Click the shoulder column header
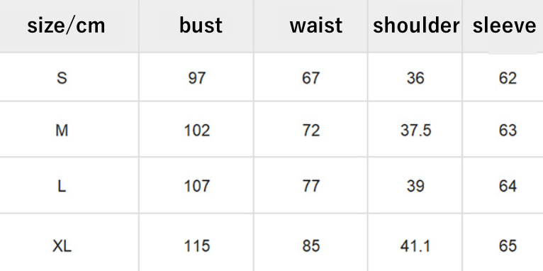 [x=416, y=26]
